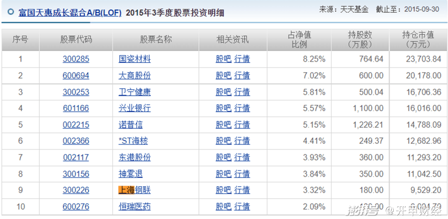Viewport: 448px width, 219px height.
Task: Open stock code 002117
Action: (x=76, y=157)
